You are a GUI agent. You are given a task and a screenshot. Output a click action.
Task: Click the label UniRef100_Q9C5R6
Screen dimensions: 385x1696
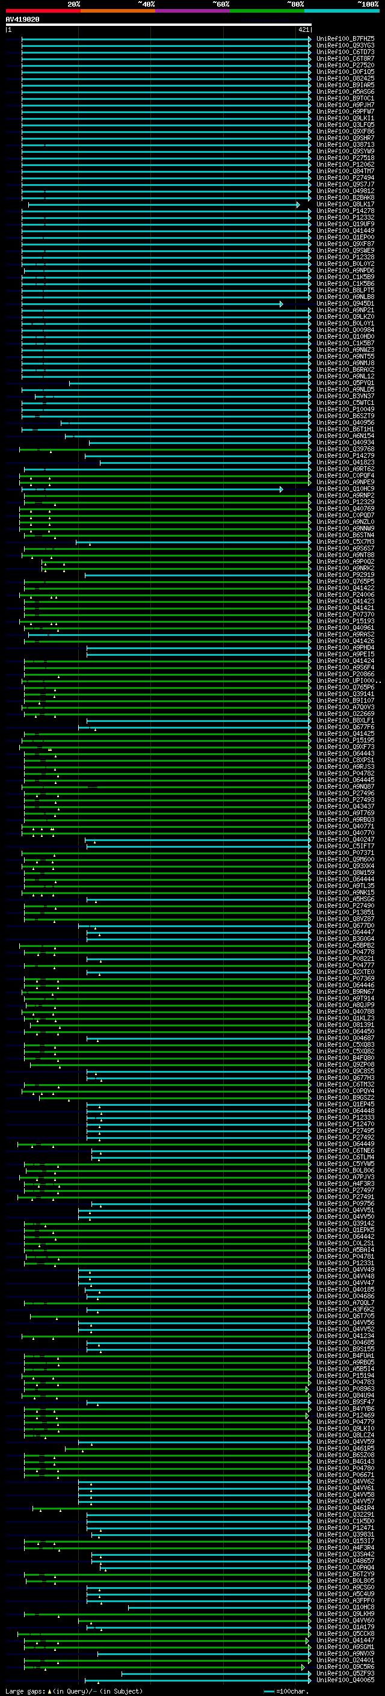tap(345, 1667)
